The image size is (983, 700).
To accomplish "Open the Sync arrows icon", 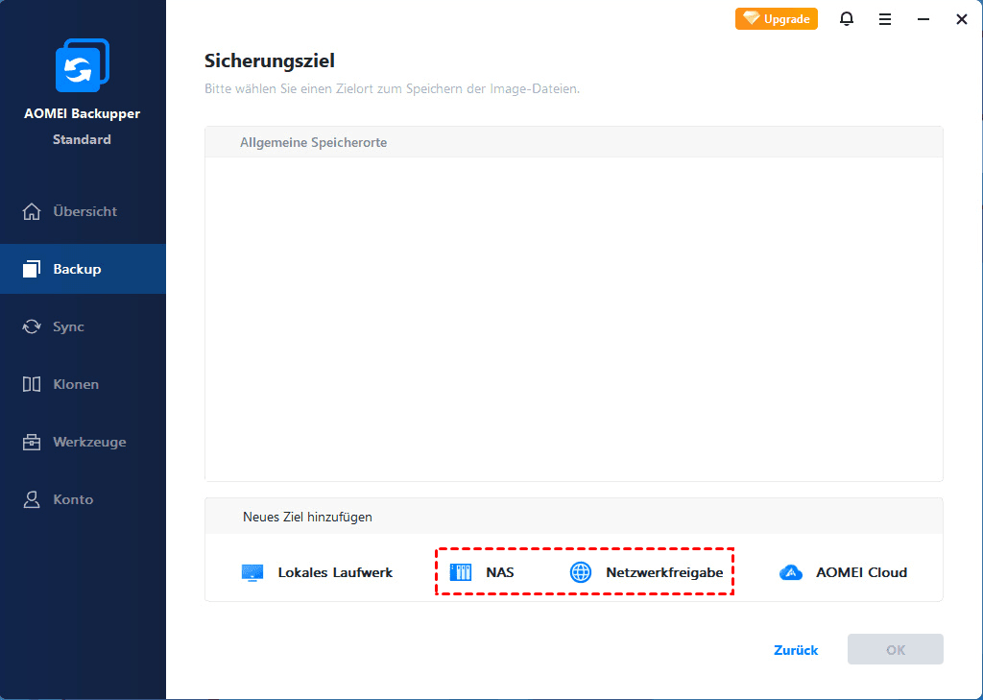I will click(32, 326).
